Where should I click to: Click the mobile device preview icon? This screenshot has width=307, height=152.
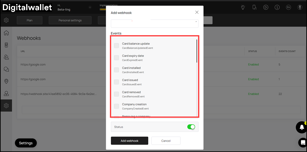254,8
